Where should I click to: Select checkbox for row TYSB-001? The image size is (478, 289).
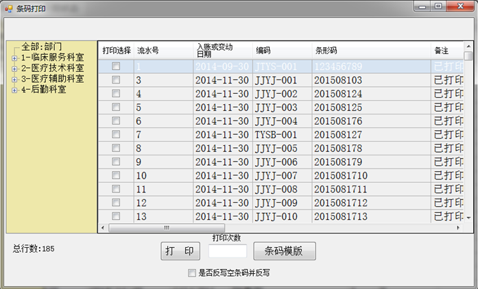[x=116, y=134]
